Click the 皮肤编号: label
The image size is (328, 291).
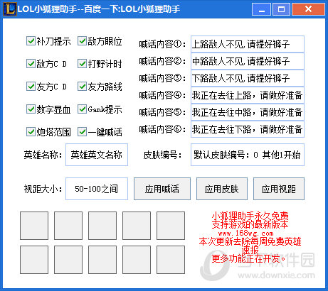click(x=163, y=155)
